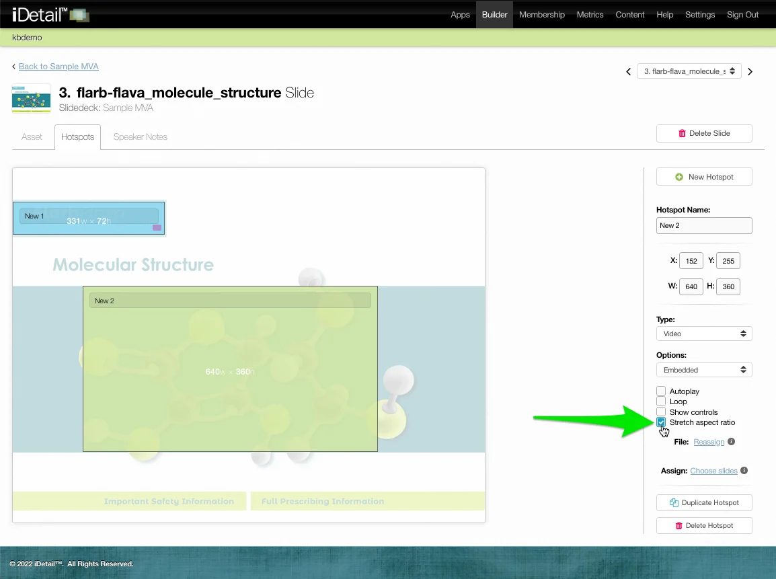The height and width of the screenshot is (579, 776).
Task: Follow the Back to Sample MVA link
Action: pos(59,67)
